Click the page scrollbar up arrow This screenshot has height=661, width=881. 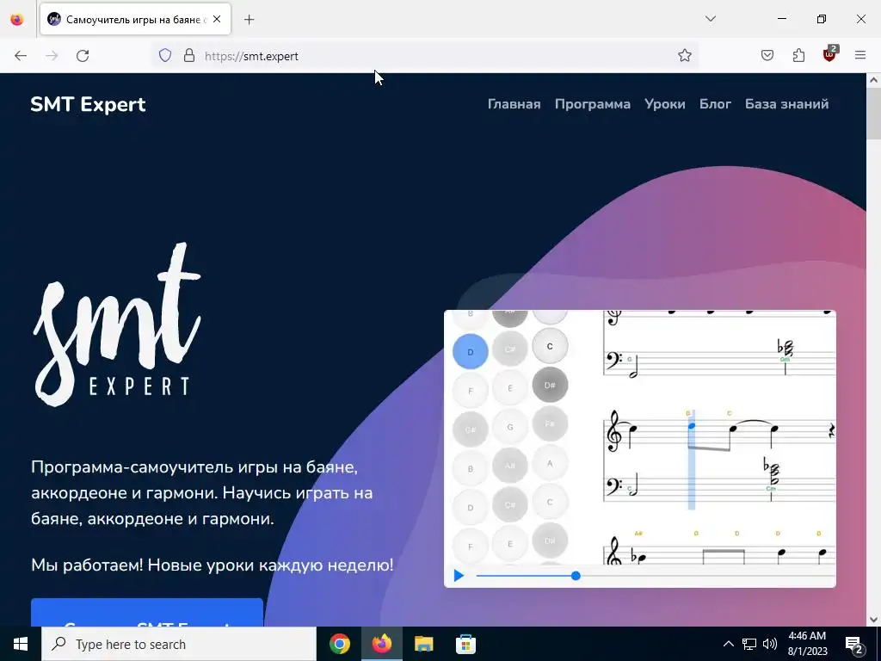pos(874,80)
